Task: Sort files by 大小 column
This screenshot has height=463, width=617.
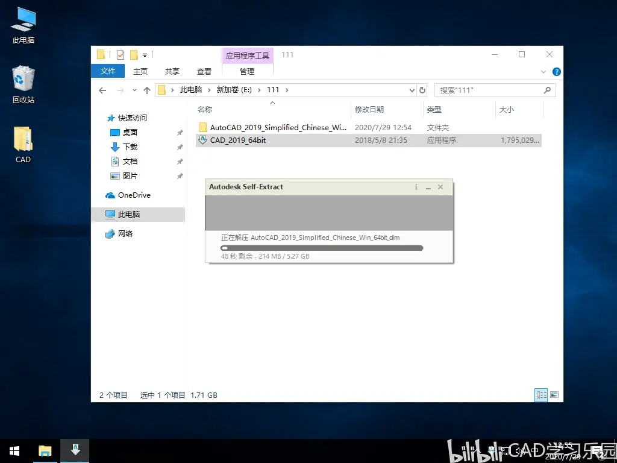Action: tap(506, 110)
